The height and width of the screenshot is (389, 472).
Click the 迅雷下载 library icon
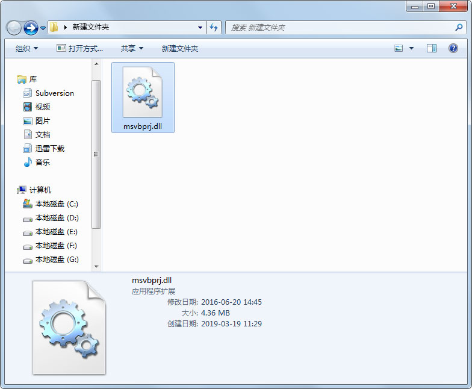[x=28, y=148]
